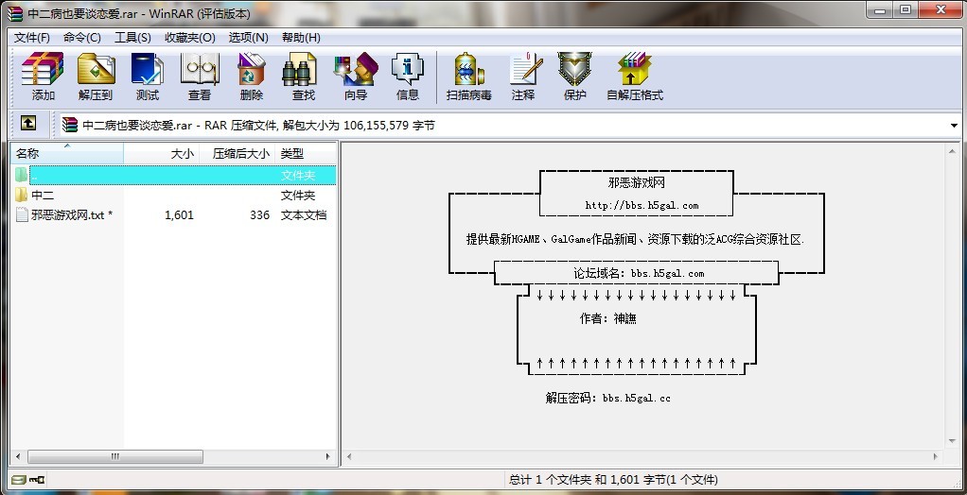The height and width of the screenshot is (495, 967).
Task: Click the drive and key icon in status bar
Action: click(x=28, y=479)
